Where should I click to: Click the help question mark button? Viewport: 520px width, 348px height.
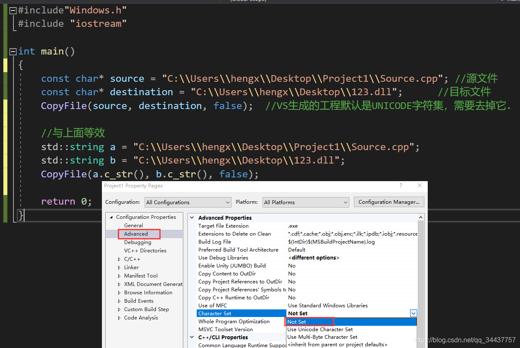pyautogui.click(x=400, y=186)
